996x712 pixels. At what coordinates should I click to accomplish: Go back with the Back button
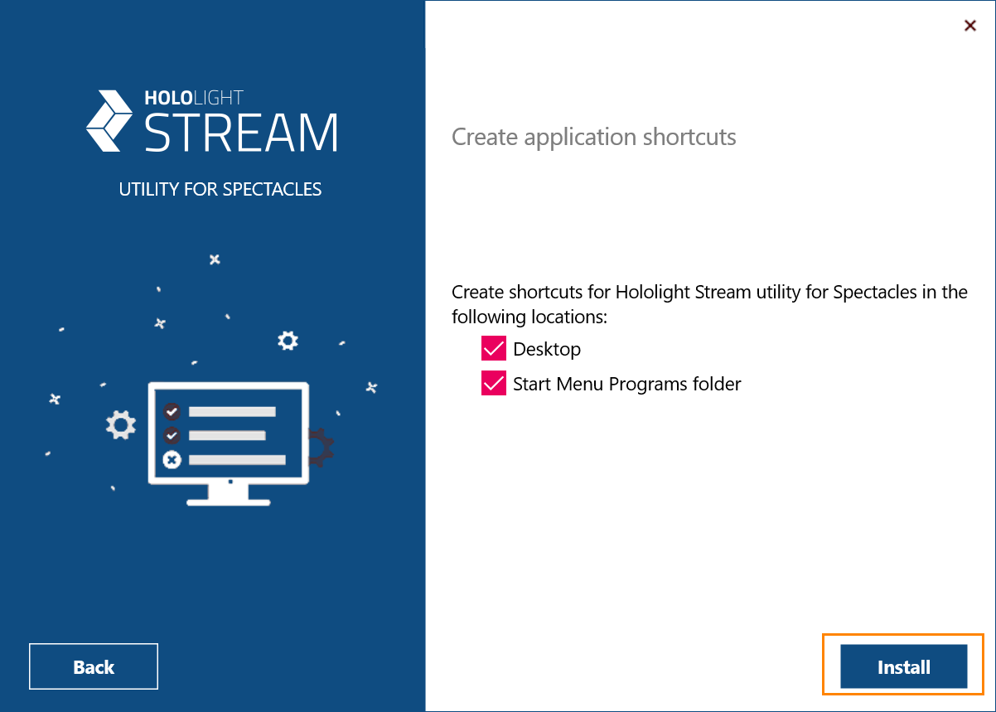tap(94, 666)
